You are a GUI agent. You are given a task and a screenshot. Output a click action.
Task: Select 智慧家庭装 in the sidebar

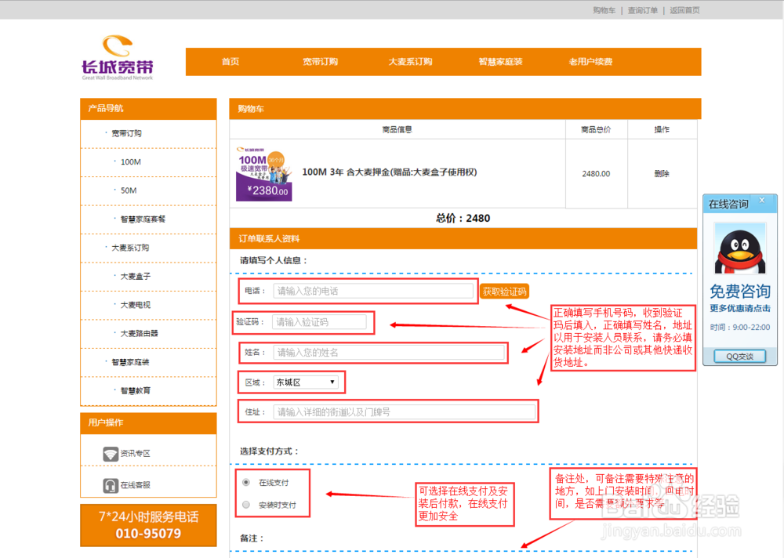(x=130, y=362)
